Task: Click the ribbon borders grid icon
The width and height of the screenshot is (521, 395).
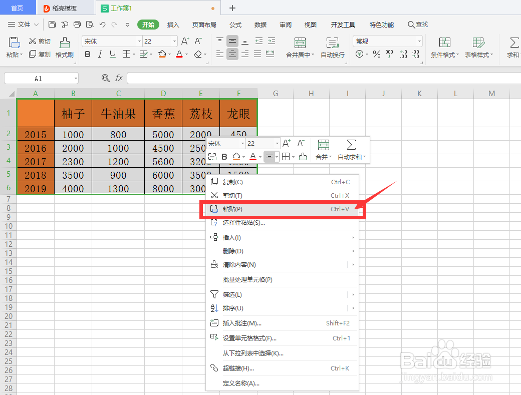Action: tap(126, 54)
